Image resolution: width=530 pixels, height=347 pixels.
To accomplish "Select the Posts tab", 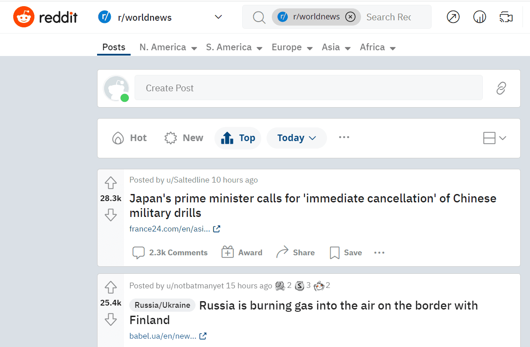I will (x=114, y=47).
